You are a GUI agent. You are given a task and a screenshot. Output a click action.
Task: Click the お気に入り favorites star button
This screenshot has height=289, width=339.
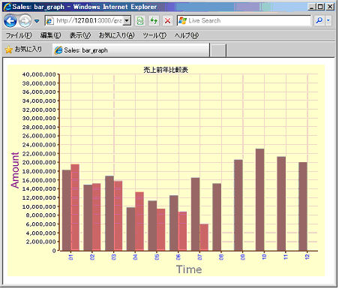pyautogui.click(x=23, y=50)
